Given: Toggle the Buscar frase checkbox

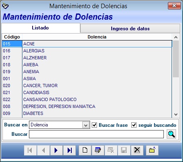Looking at the screenshot, I should tap(94, 125).
